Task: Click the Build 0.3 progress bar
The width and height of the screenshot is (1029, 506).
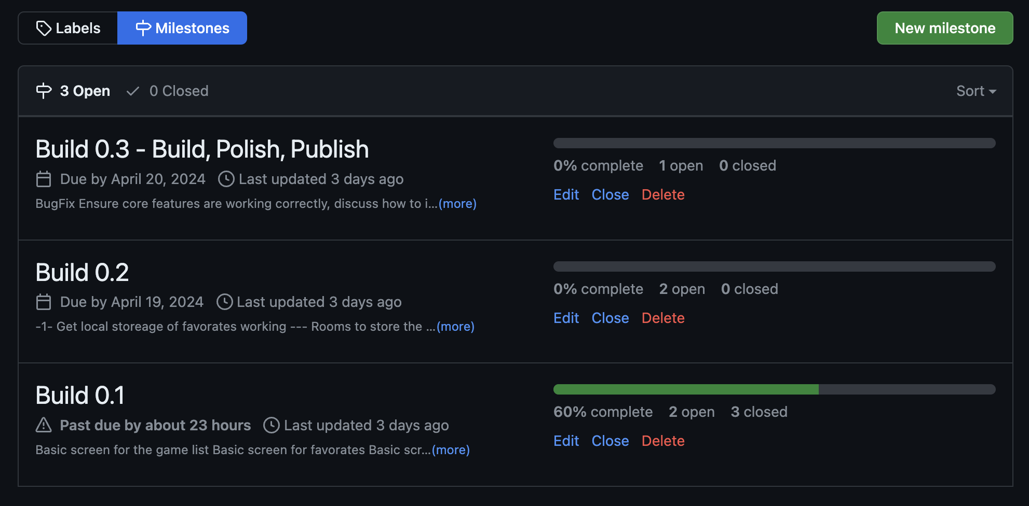Action: click(775, 143)
